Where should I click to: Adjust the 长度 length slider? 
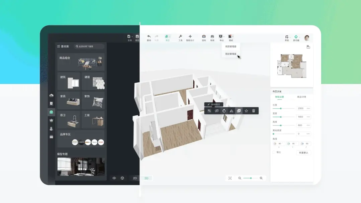point(283,108)
